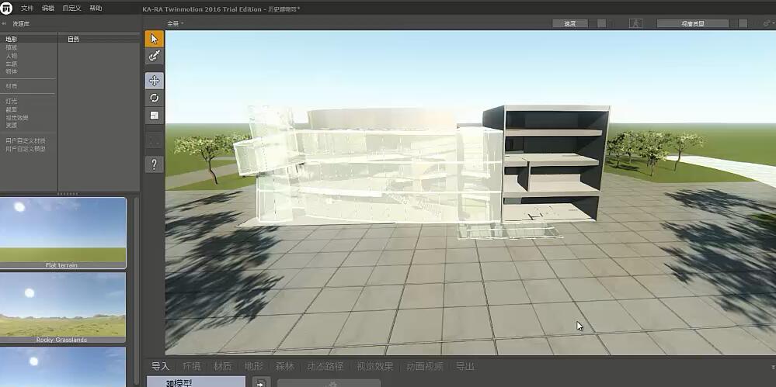Image resolution: width=776 pixels, height=387 pixels.
Task: Select the arrow selection tool
Action: (154, 39)
